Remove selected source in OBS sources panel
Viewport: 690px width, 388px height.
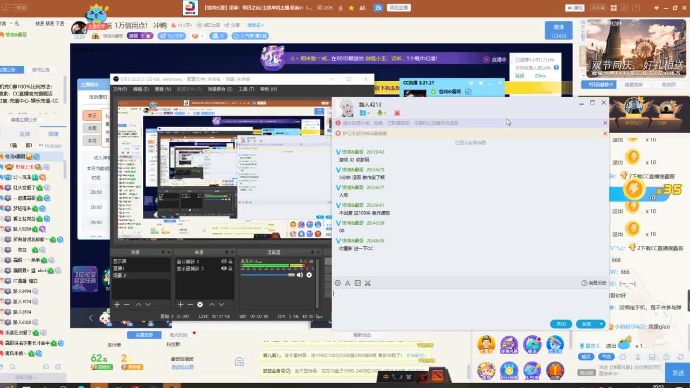coord(190,304)
